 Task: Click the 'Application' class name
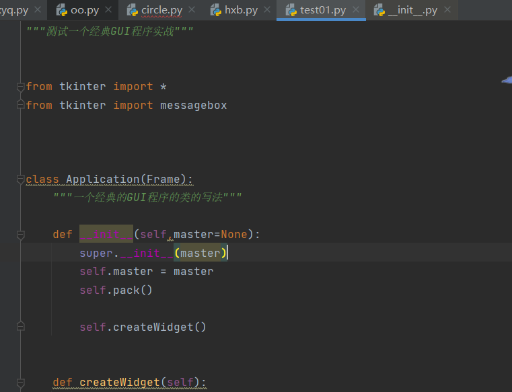102,180
